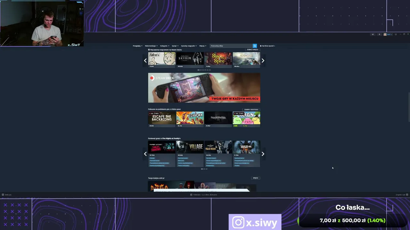This screenshot has width=410, height=230.
Task: Click the Odkryj i dostosuj button
Action: point(251,110)
